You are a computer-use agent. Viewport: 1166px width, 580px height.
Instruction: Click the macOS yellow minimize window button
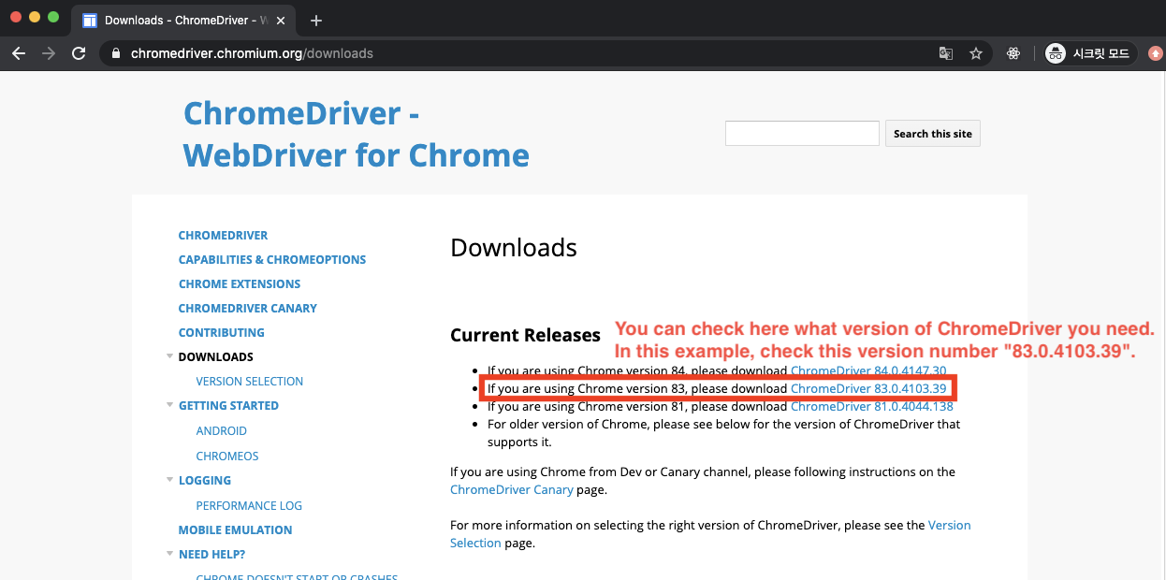35,18
